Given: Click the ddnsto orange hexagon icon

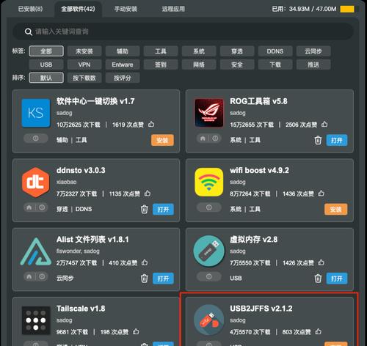Looking at the screenshot, I should coord(36,182).
